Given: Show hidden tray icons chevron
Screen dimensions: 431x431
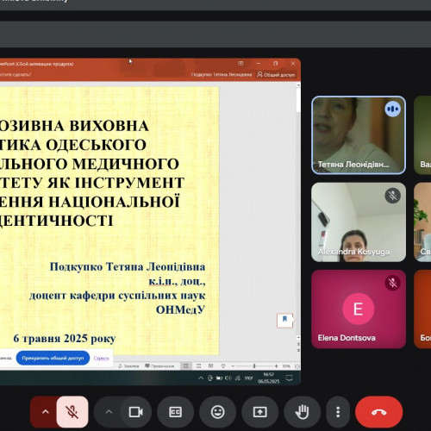Looking at the screenshot, I should click(x=201, y=378).
